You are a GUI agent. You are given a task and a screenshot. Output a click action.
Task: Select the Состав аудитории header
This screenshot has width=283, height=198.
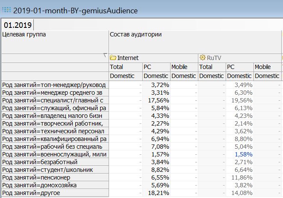(x=135, y=34)
